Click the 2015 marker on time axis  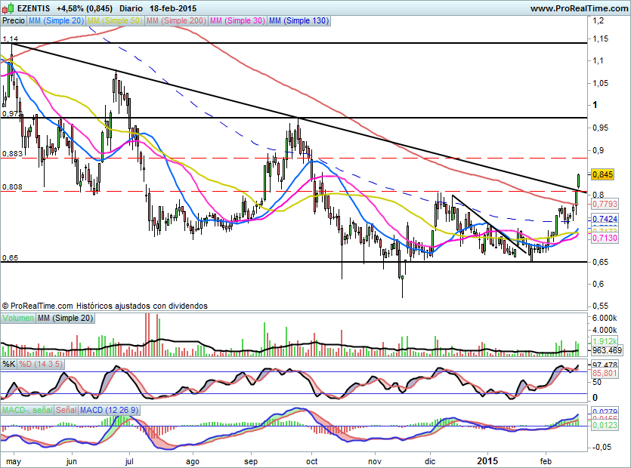490,459
